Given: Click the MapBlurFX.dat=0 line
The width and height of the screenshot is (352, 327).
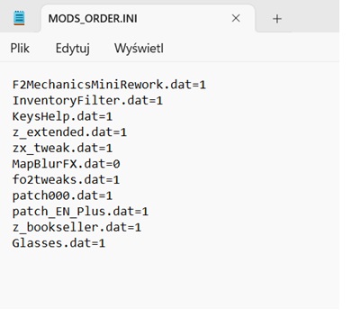Looking at the screenshot, I should (66, 164).
